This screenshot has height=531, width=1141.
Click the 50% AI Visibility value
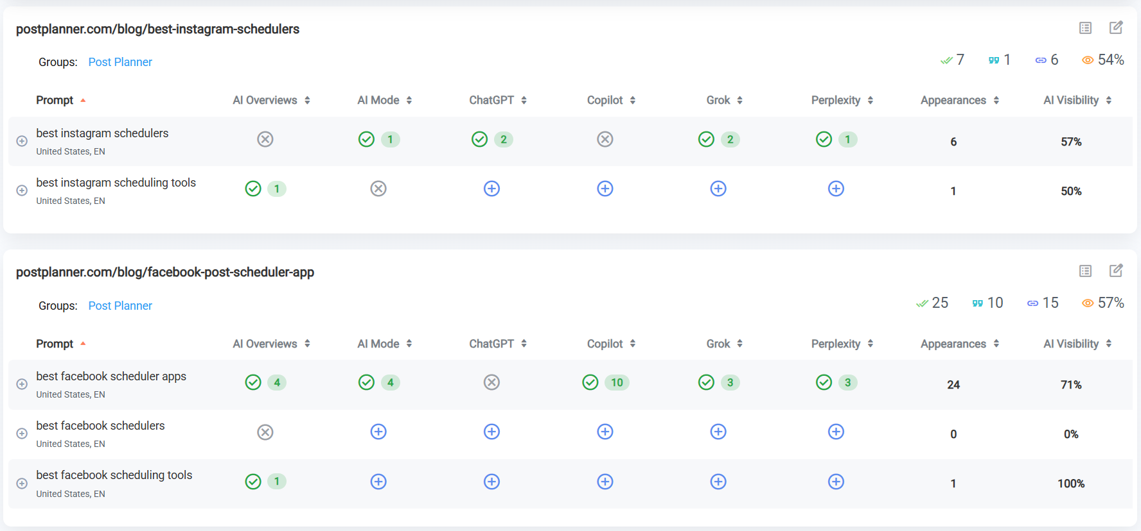coord(1071,191)
